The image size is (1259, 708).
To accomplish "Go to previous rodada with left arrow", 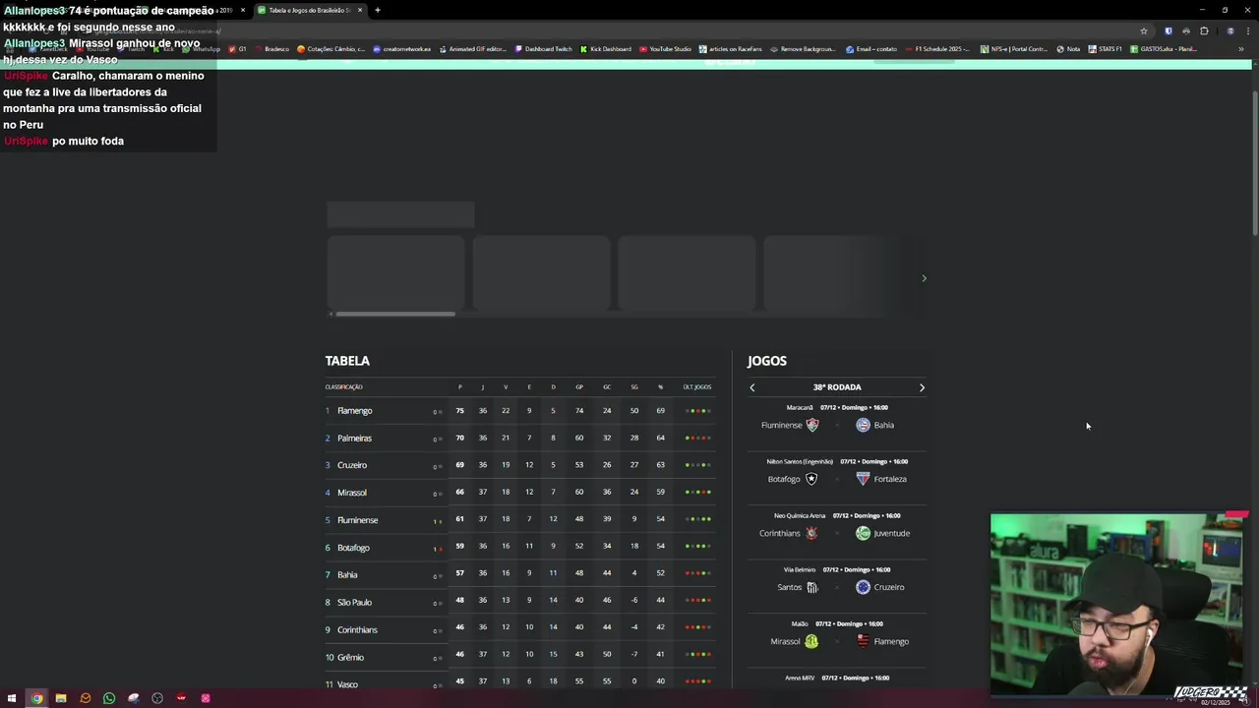I will coord(752,387).
